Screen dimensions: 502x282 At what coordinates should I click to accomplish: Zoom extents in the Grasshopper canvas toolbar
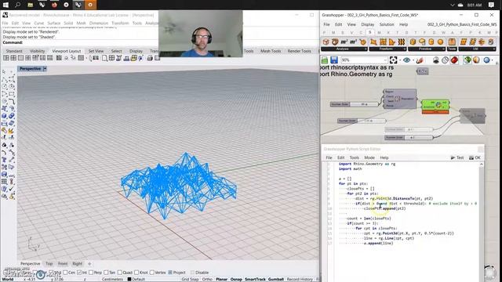coord(393,60)
